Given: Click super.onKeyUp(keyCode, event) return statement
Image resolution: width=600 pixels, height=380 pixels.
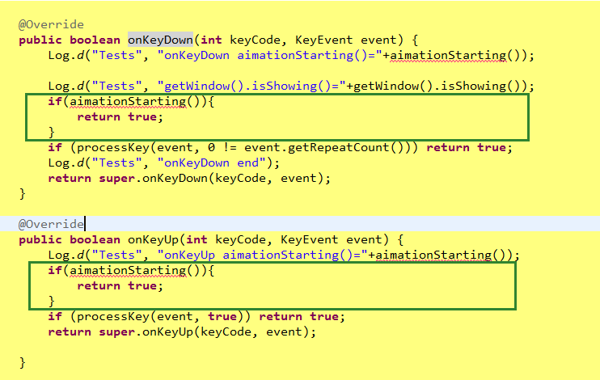Looking at the screenshot, I should pyautogui.click(x=182, y=331).
